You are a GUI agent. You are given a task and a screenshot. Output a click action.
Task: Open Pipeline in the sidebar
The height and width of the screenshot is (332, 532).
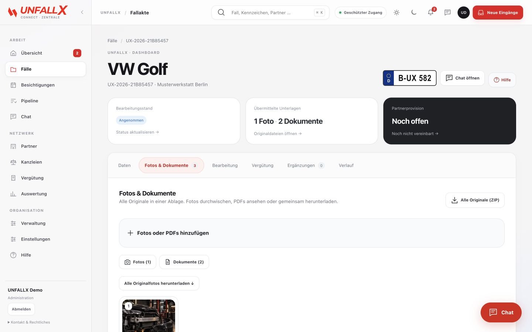45,101
